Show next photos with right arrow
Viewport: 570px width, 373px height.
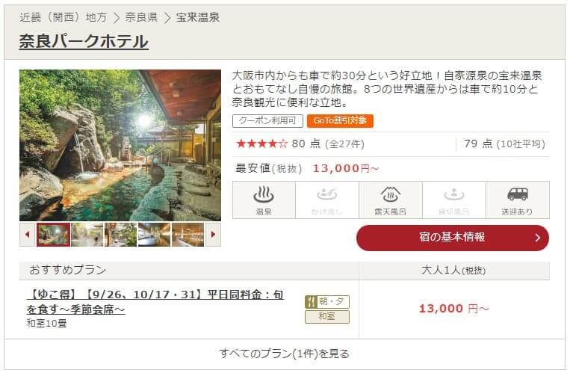click(x=213, y=235)
